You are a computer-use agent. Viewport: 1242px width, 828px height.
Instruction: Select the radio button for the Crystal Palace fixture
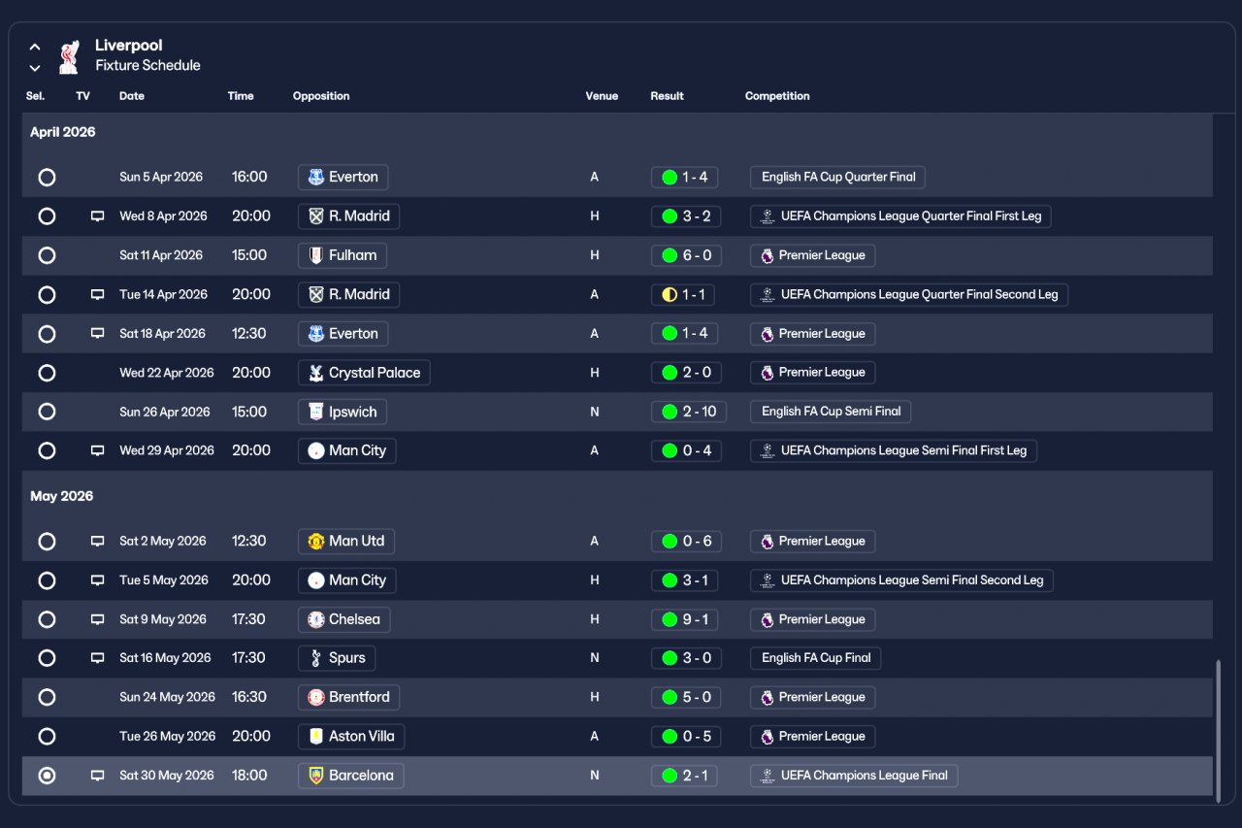point(47,373)
